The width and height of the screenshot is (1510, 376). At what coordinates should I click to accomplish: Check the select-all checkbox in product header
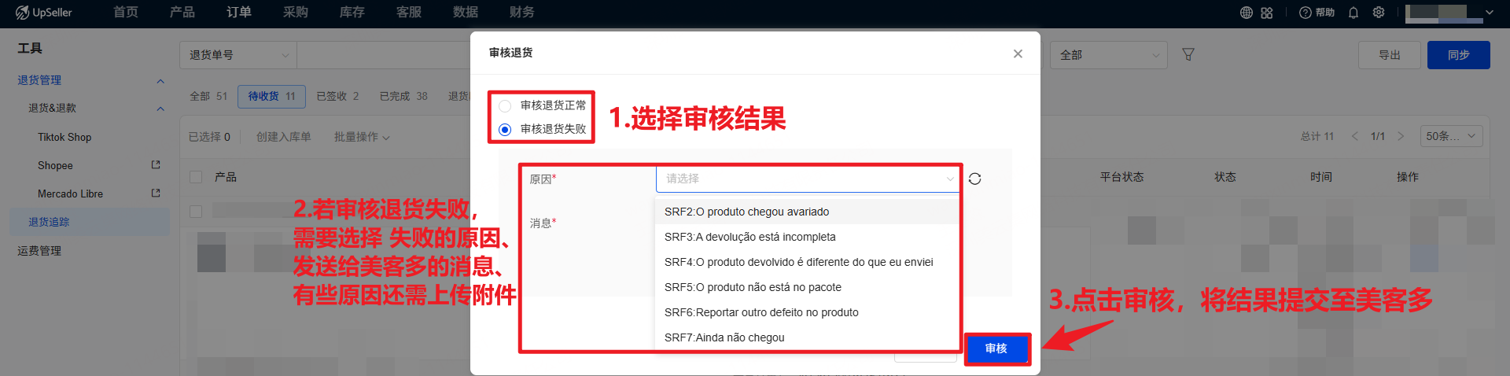[x=197, y=177]
